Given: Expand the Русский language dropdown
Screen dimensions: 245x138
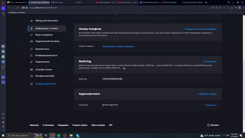Looking at the screenshot, I should (214, 125).
